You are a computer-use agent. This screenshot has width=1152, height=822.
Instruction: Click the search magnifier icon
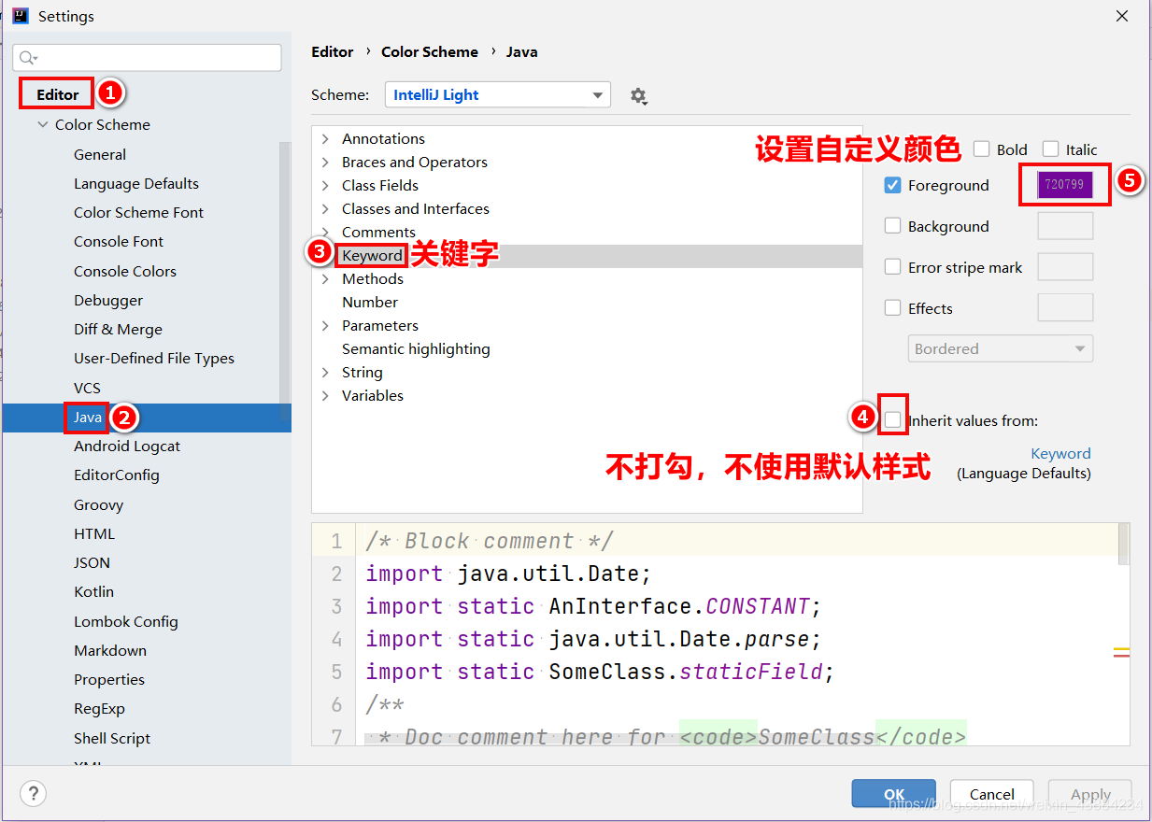(28, 58)
